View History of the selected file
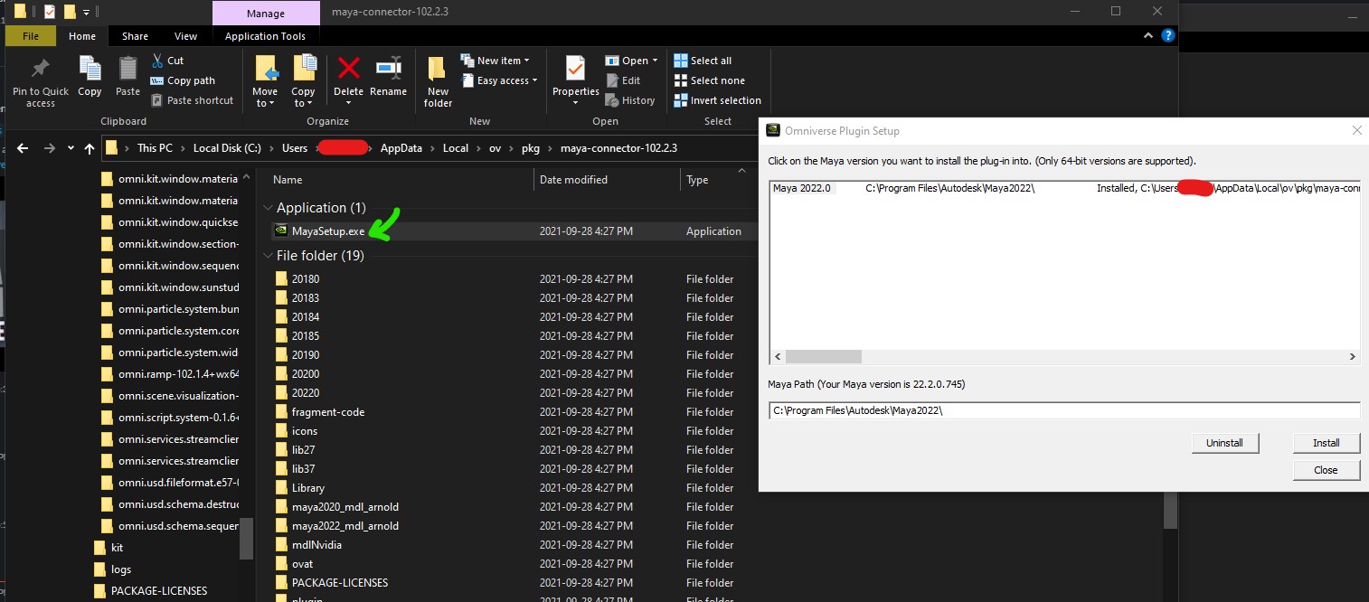Viewport: 1369px width, 602px height. click(x=630, y=100)
